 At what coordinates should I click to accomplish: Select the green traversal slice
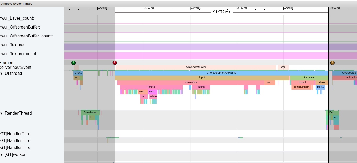tap(309, 77)
